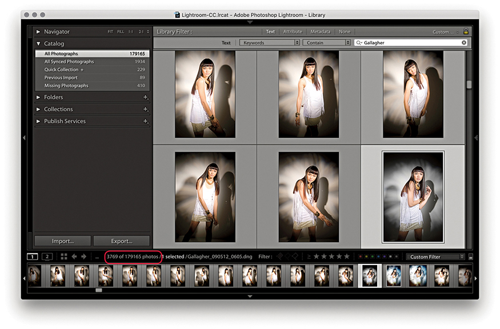The image size is (500, 329).
Task: Select the Attribute filter tab
Action: tap(293, 32)
